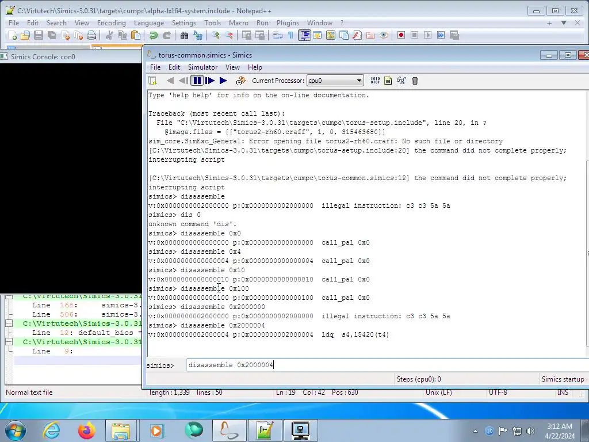This screenshot has height=442, width=589.
Task: Click the red Start Recording macro icon
Action: coord(401,35)
